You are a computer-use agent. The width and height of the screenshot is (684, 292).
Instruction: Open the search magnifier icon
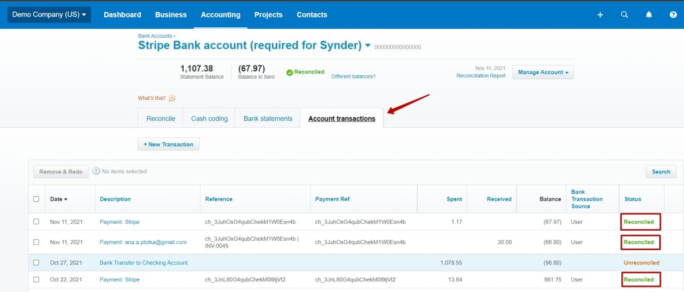click(x=625, y=15)
